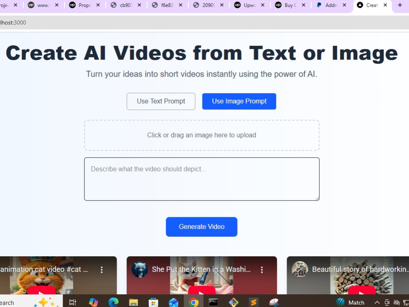Open the Task View taskbar icon
Screen dimensions: 409x307
(x=72, y=302)
